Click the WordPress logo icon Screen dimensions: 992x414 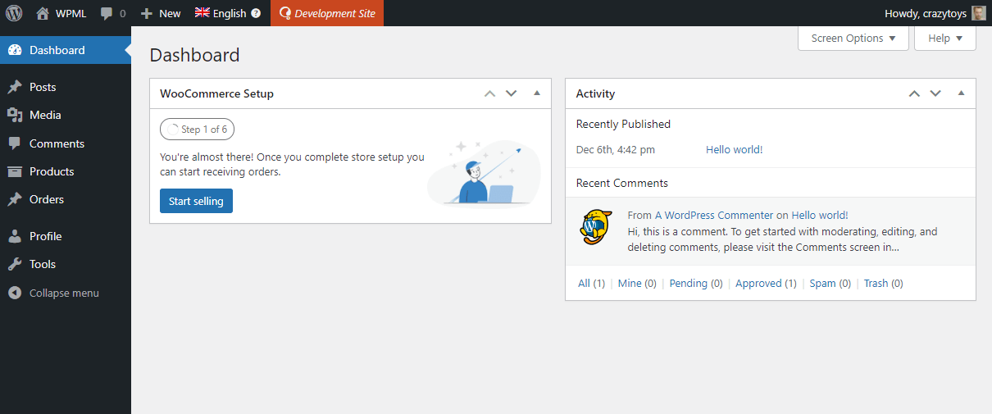pos(14,13)
